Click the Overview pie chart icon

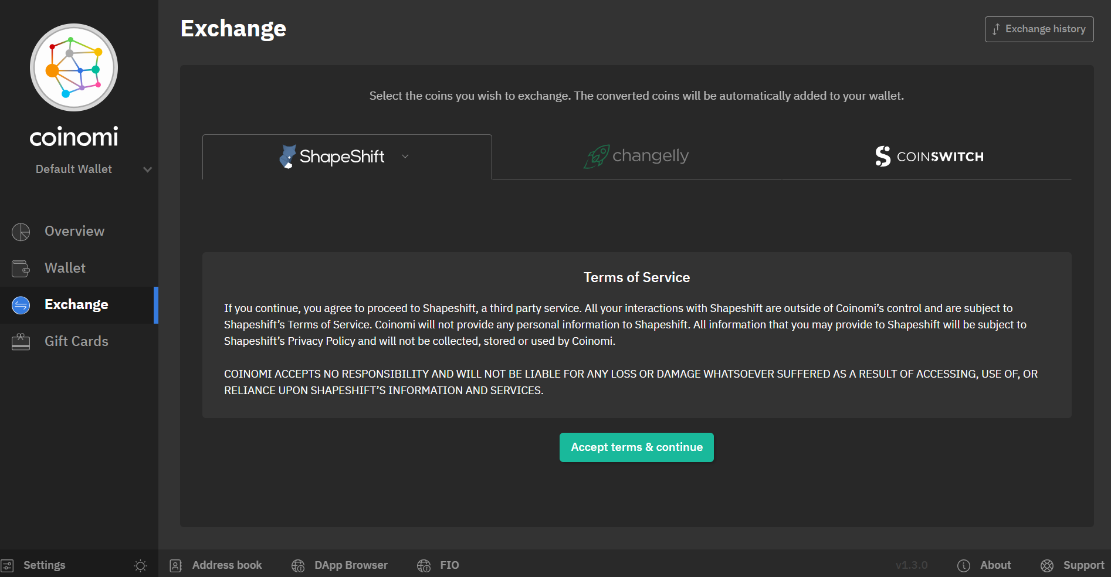point(21,232)
